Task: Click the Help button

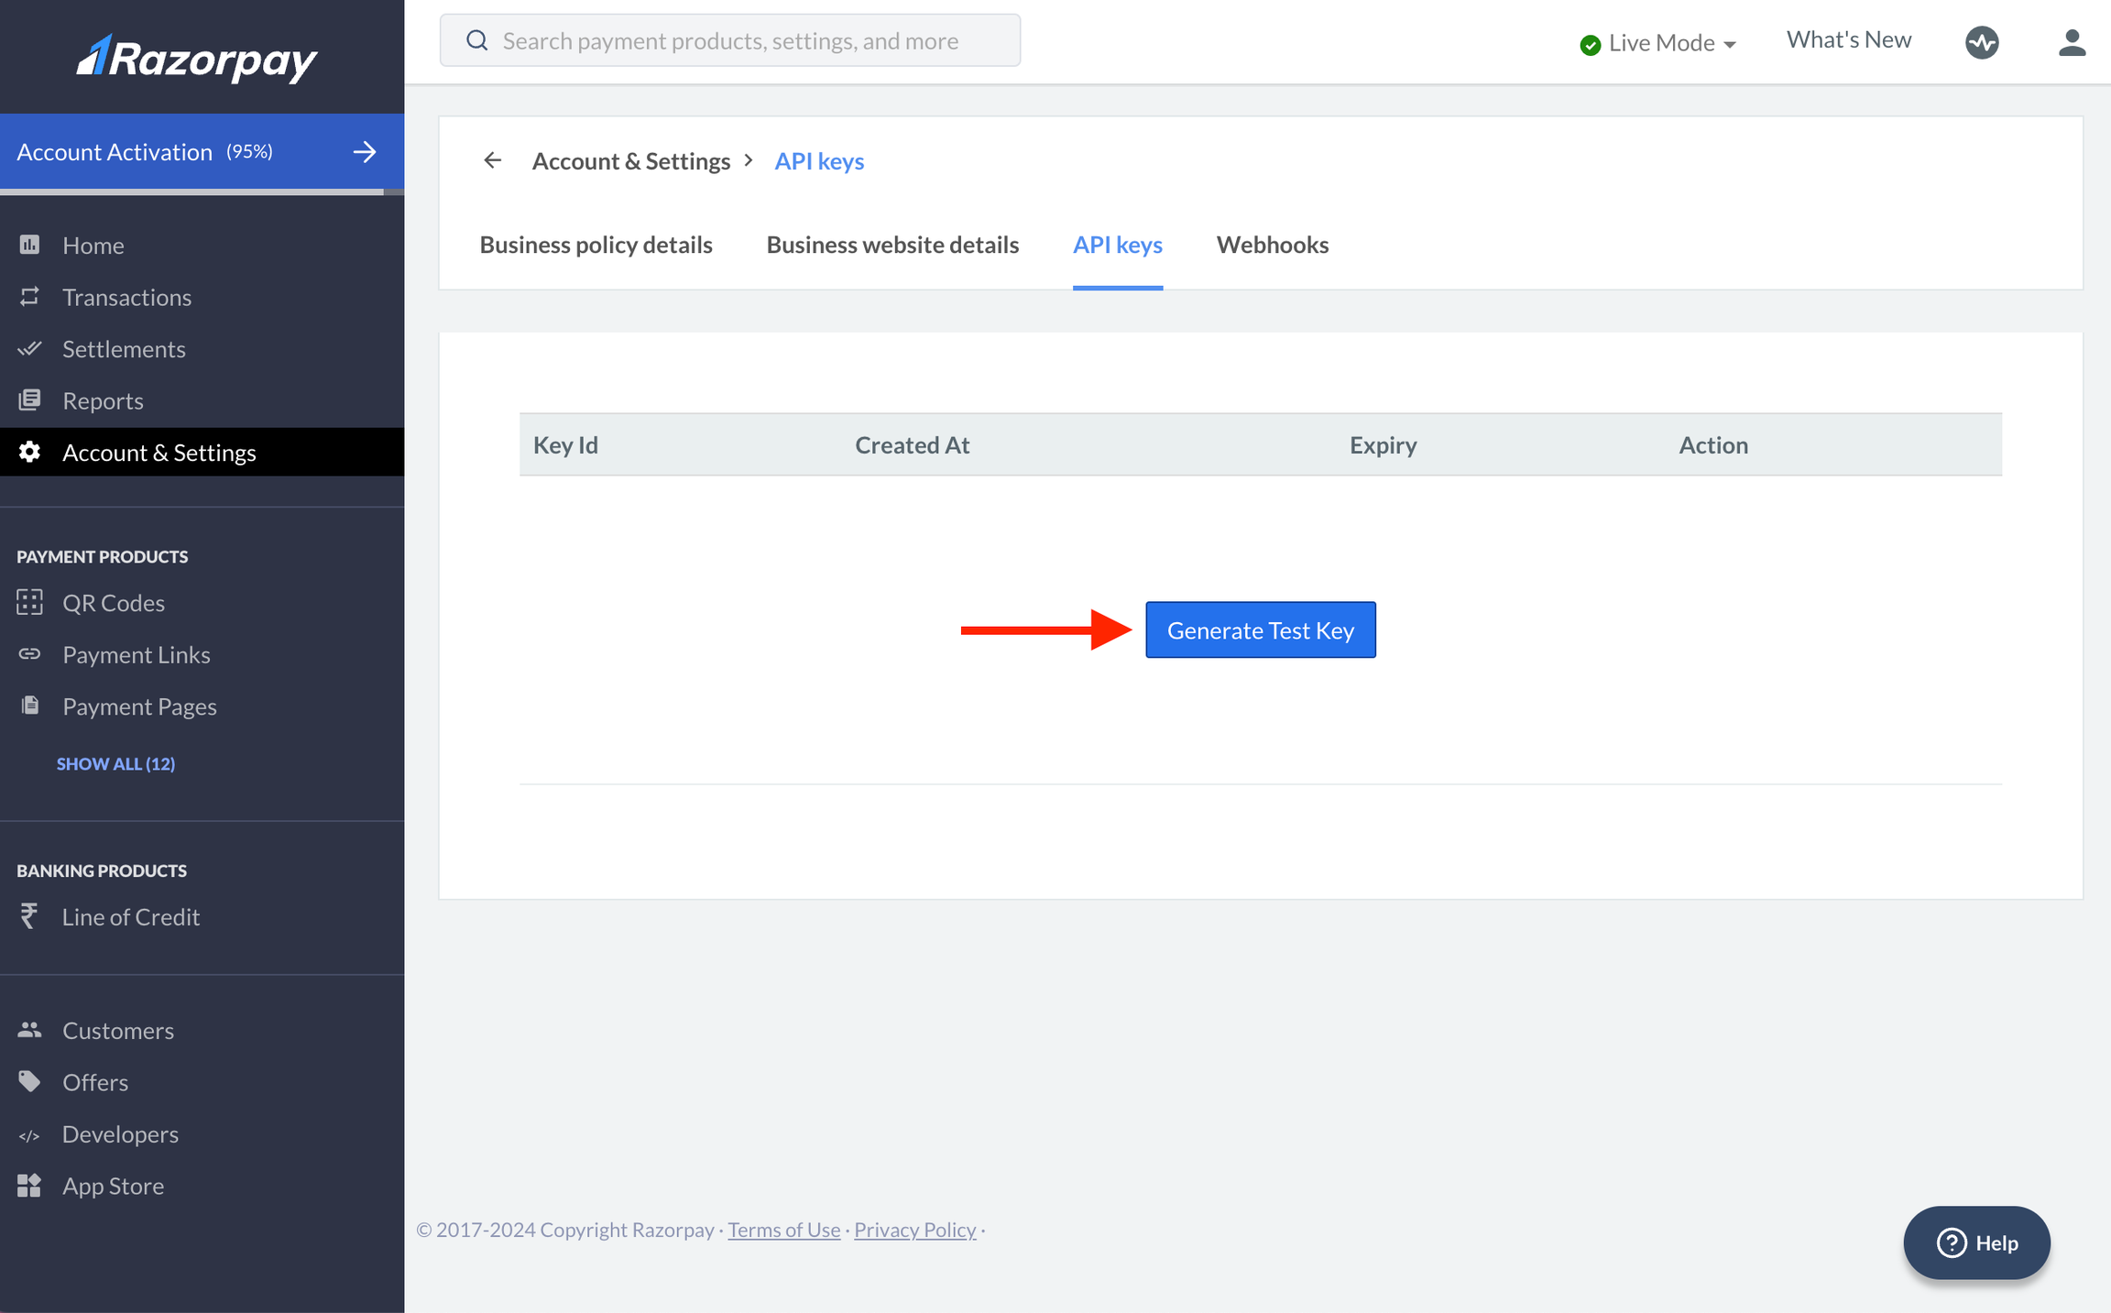Action: (1978, 1242)
